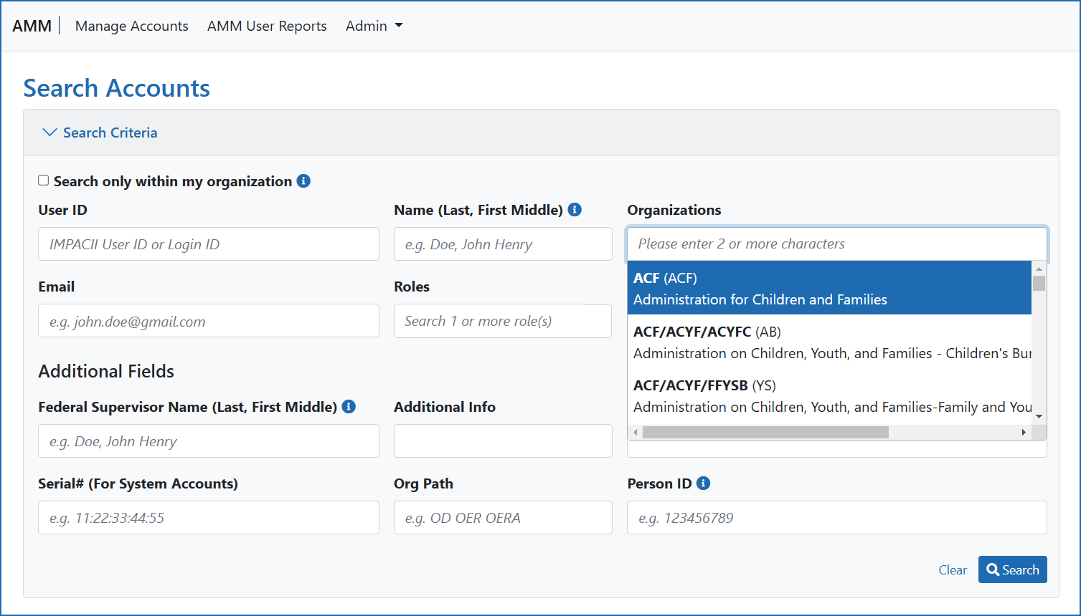Focus the Serial# (For System Accounts) field
Viewport: 1081px width, 616px height.
point(209,518)
